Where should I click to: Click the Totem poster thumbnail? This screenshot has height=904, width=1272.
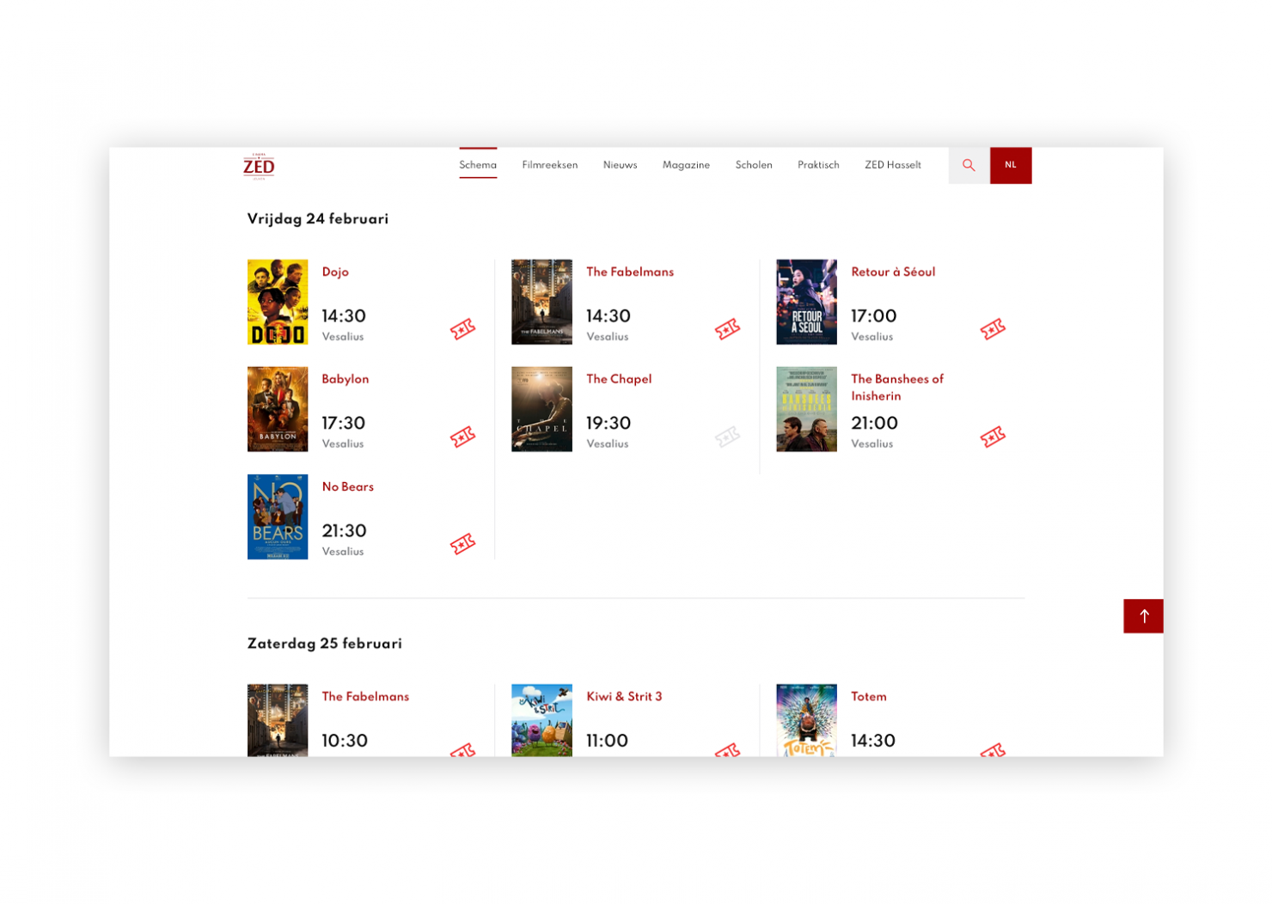[x=806, y=720]
